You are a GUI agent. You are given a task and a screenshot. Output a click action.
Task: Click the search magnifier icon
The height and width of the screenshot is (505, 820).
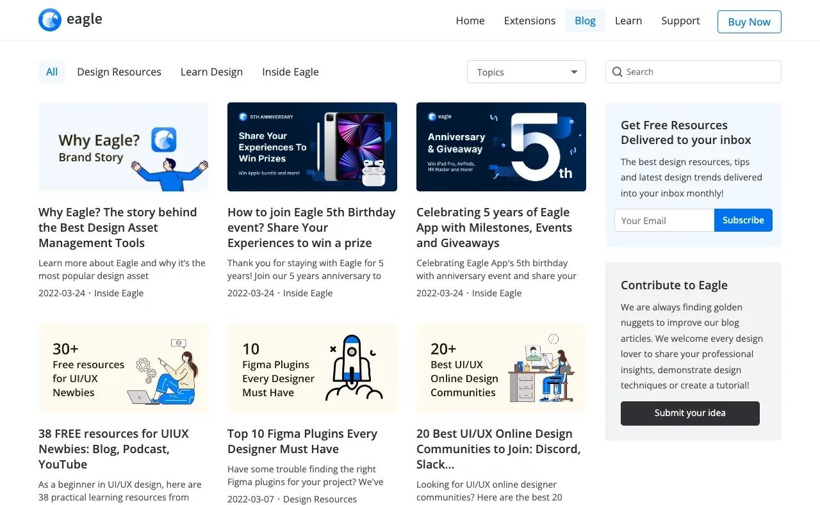[618, 72]
